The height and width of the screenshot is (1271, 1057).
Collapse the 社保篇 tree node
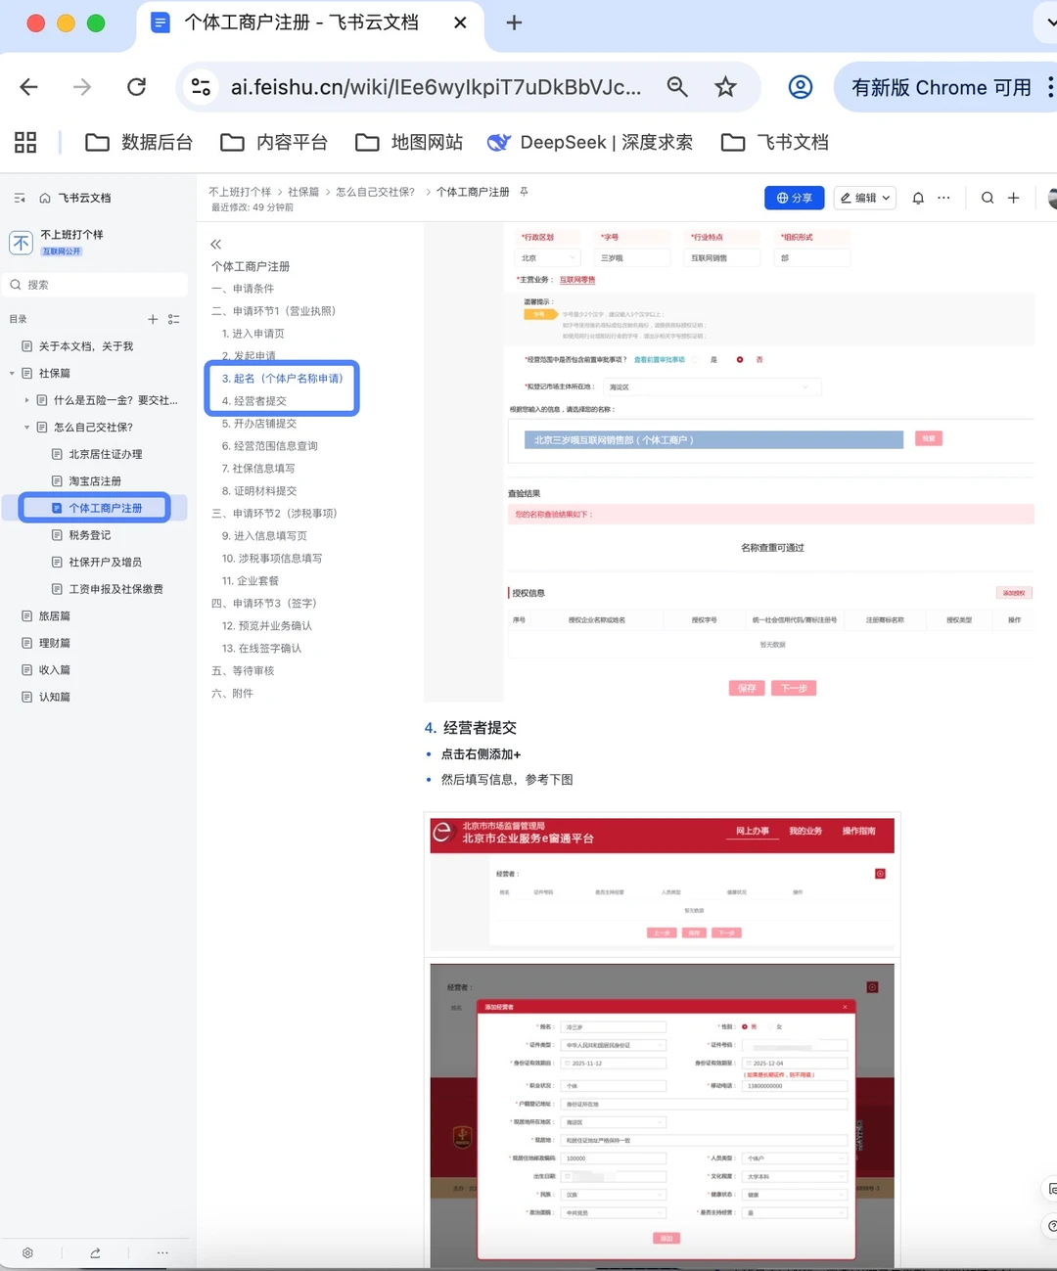(x=12, y=374)
